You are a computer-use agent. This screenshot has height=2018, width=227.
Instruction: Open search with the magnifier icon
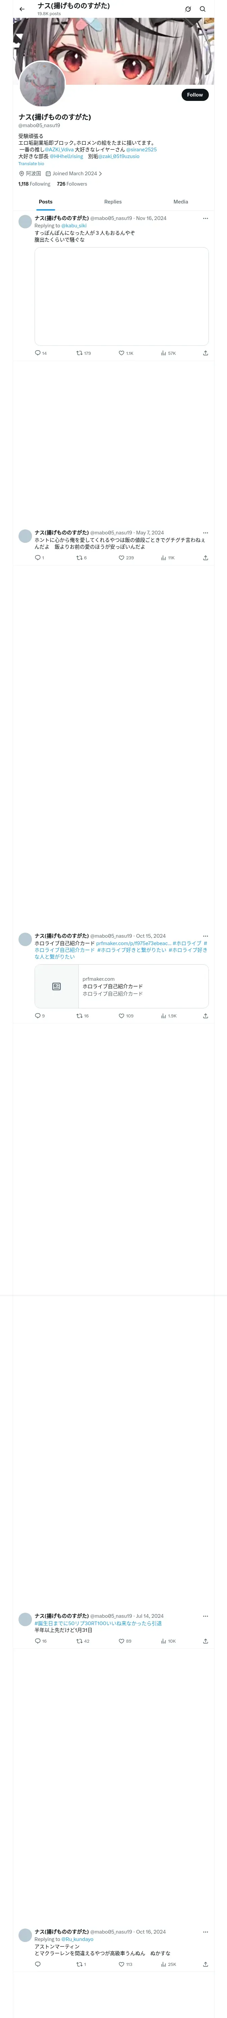[x=203, y=9]
